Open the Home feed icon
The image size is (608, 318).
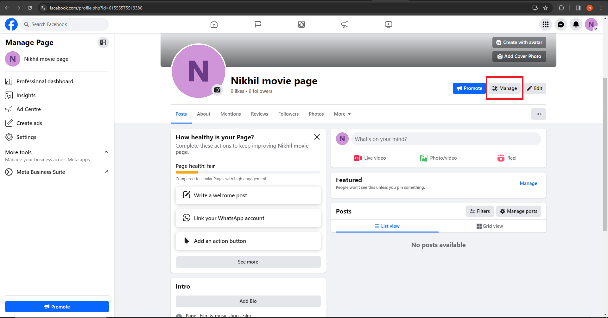[x=214, y=24]
